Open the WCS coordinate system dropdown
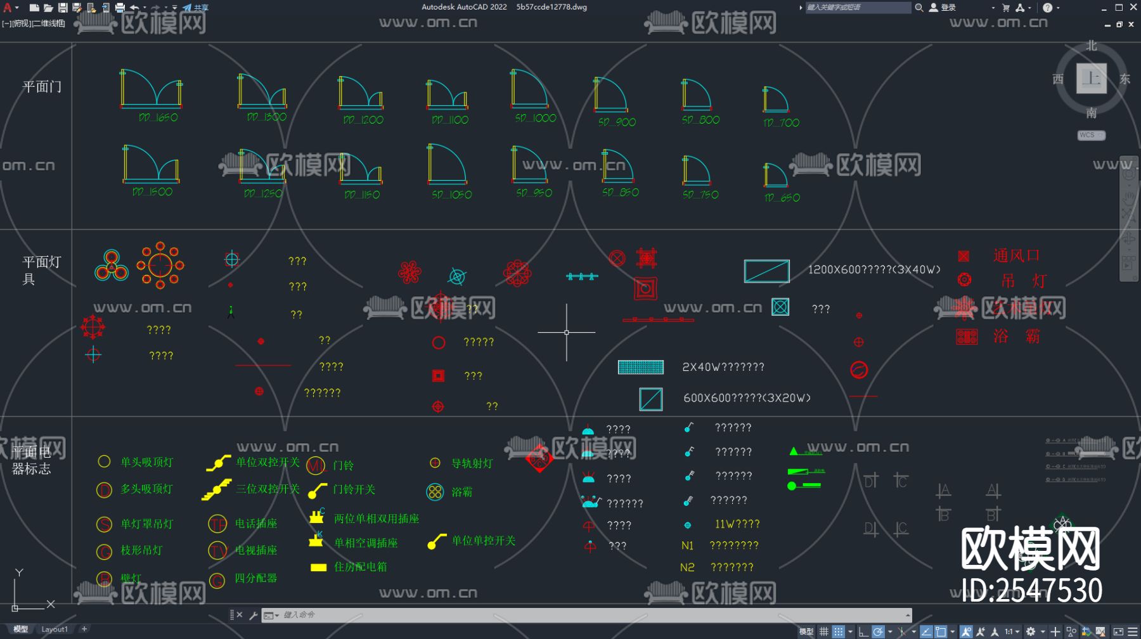 click(x=1091, y=135)
